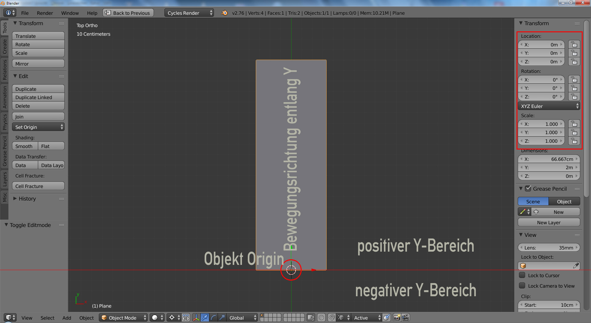
Task: Click the Dimensions X 66.667cm field
Action: click(x=549, y=159)
